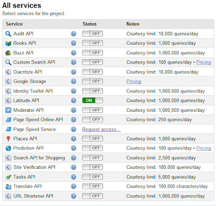216x206 pixels.
Task: Click the Custom Search API magnifier icon
Action: [8, 62]
